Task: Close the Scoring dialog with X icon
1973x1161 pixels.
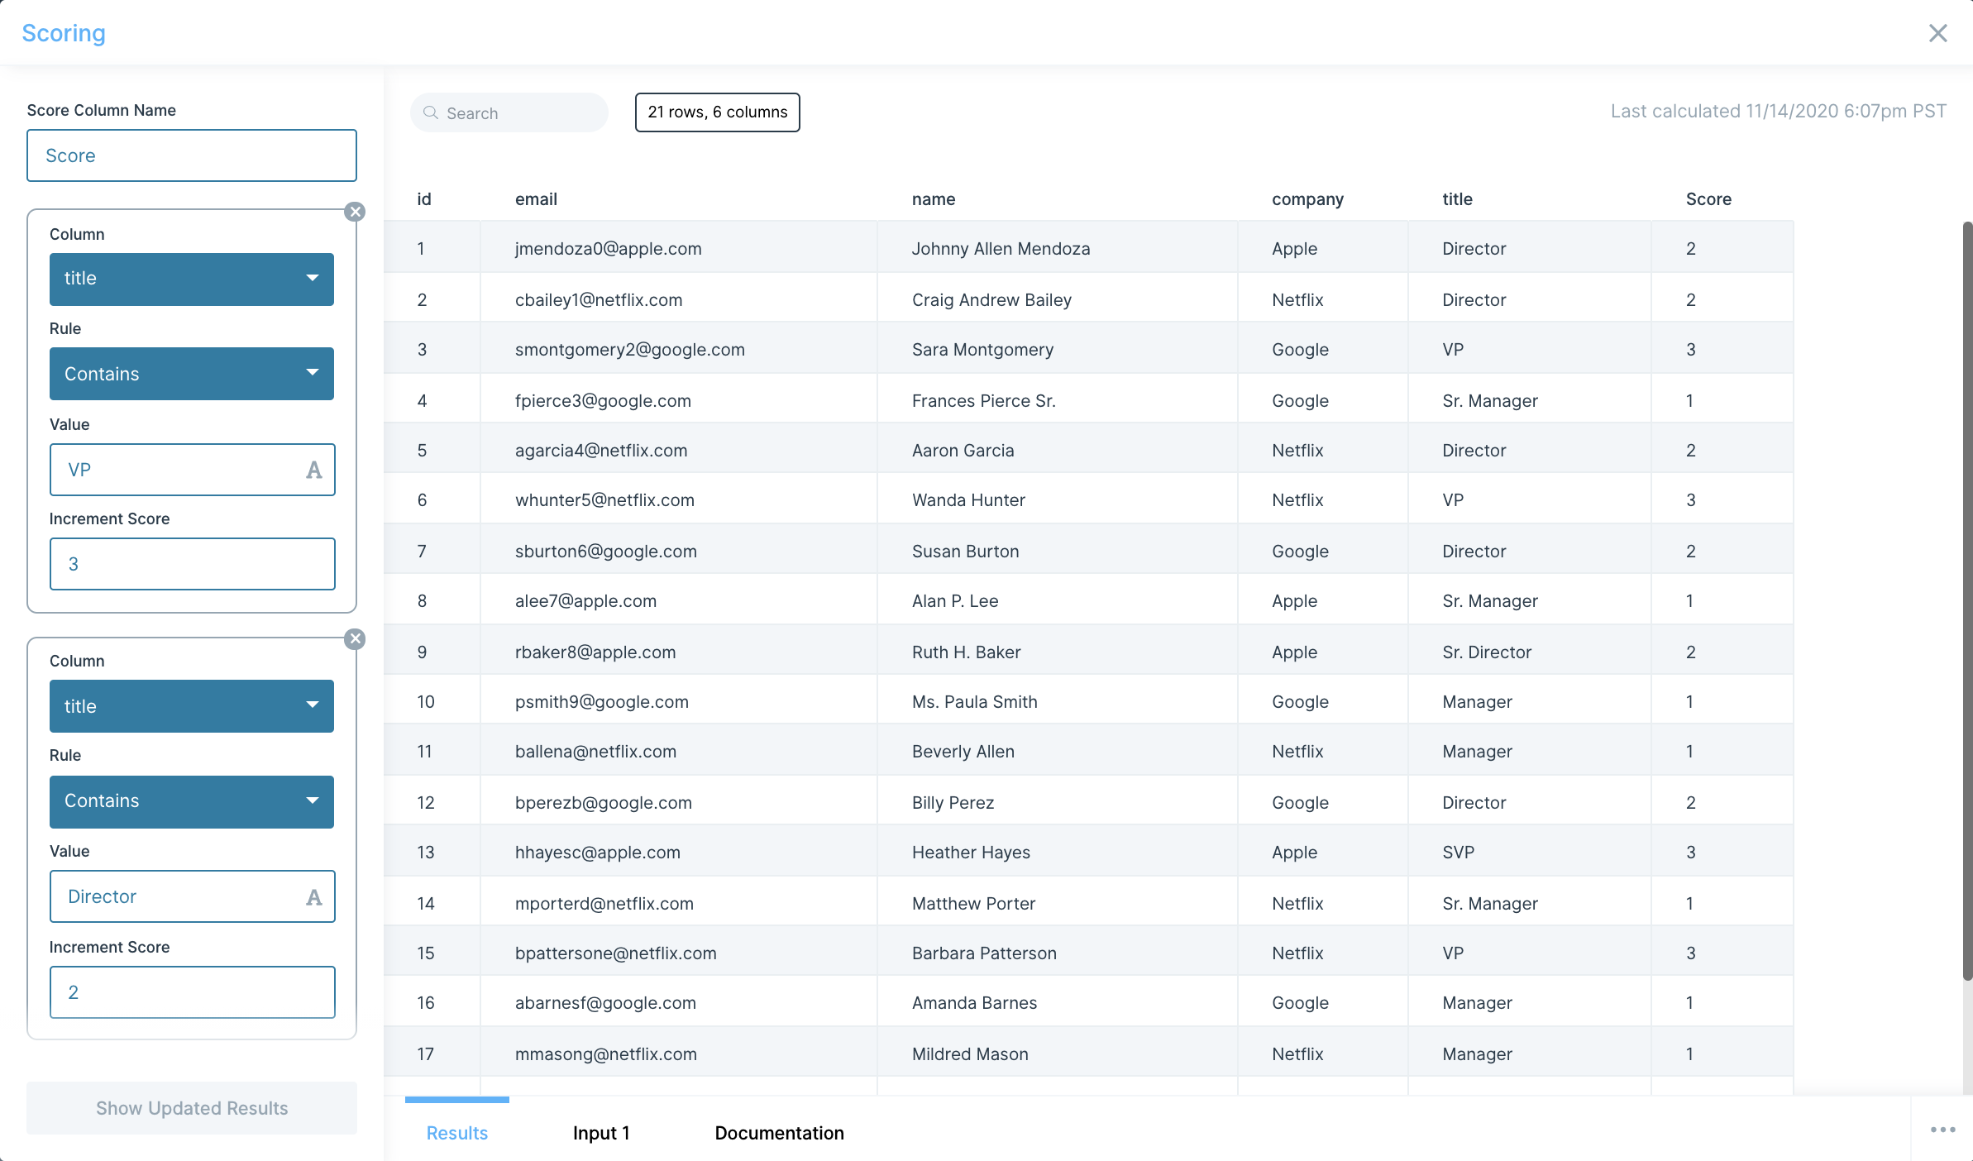Action: (1937, 33)
